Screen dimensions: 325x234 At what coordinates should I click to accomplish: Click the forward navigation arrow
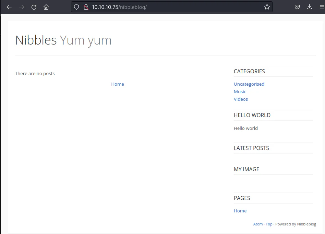point(22,7)
